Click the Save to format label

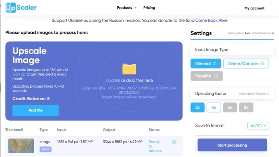click(x=210, y=125)
